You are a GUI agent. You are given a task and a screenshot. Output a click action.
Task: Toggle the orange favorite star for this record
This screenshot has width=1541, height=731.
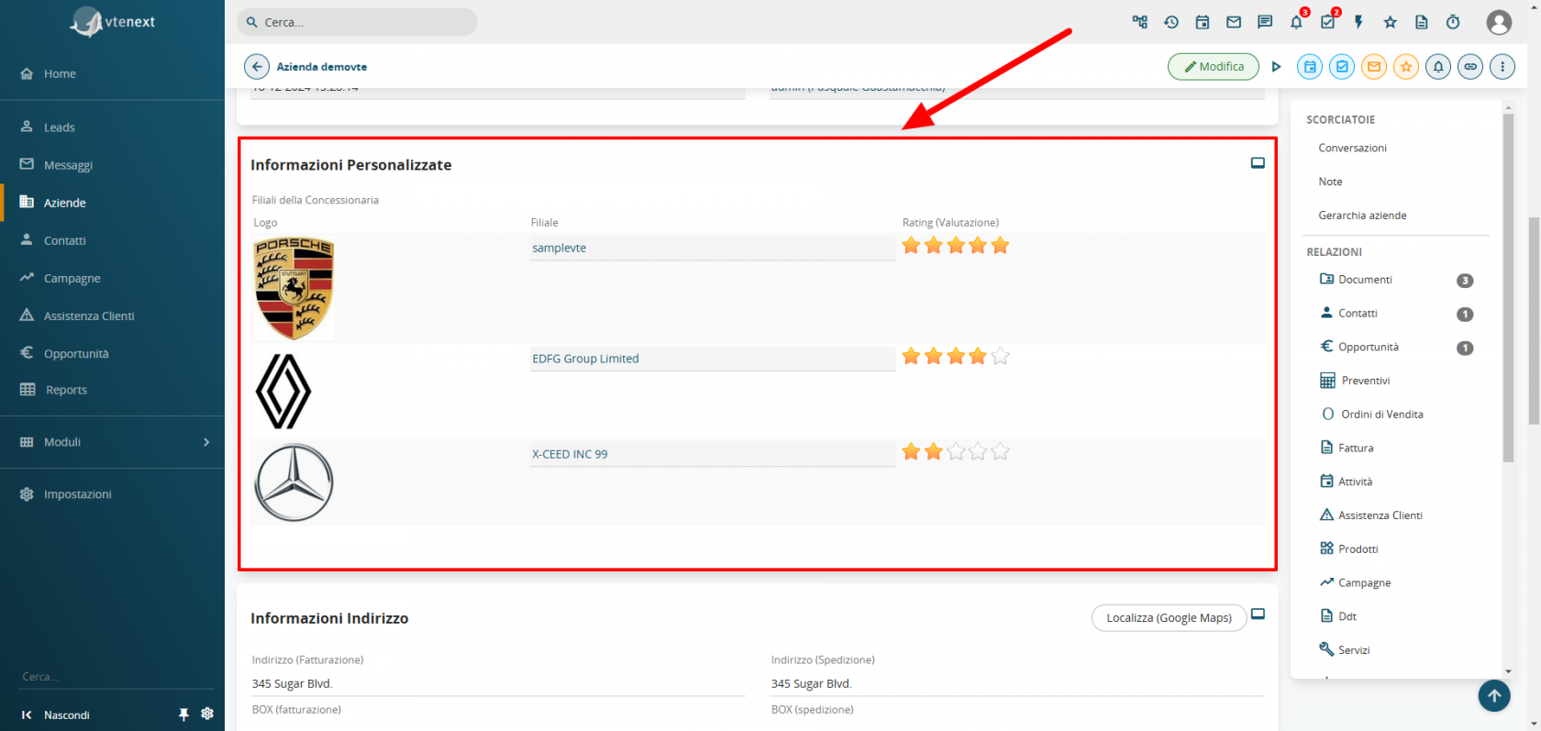coord(1406,67)
